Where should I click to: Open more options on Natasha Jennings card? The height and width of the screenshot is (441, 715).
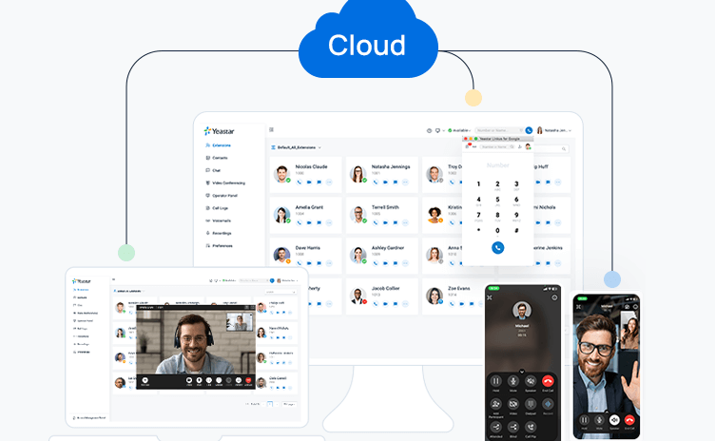pyautogui.click(x=405, y=182)
